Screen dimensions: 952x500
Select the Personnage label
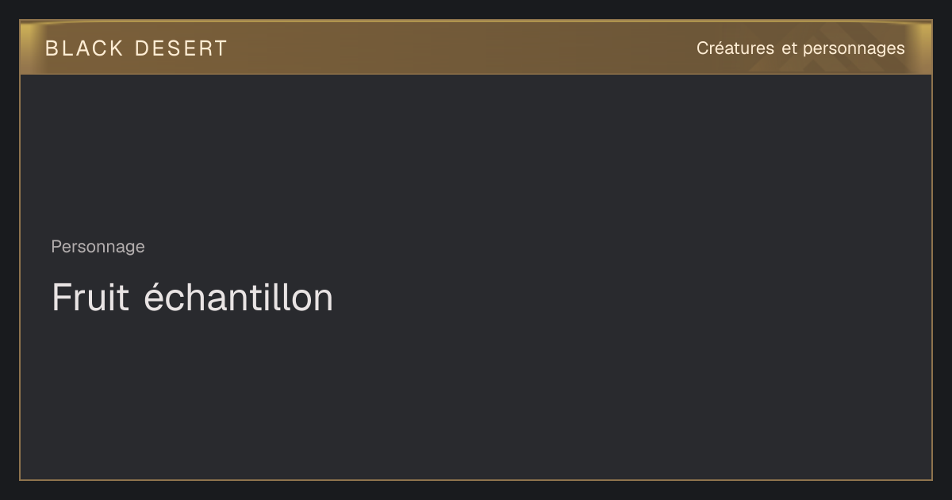point(98,247)
